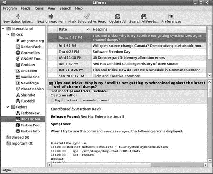Open the Help menu
This screenshot has width=213, height=174.
click(79, 8)
